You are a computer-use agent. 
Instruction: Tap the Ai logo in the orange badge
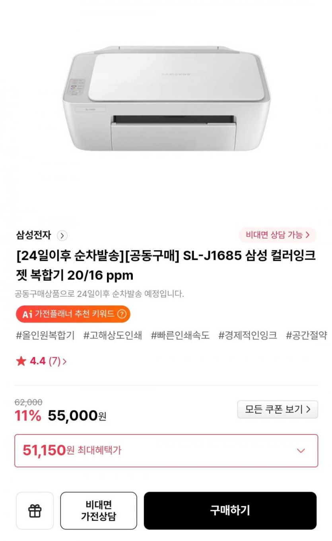click(x=27, y=314)
